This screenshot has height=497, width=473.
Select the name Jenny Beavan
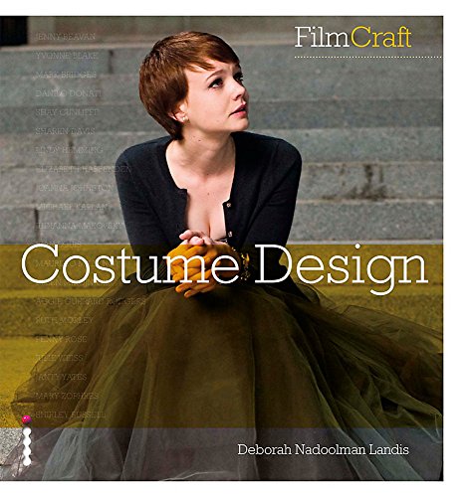click(x=65, y=37)
